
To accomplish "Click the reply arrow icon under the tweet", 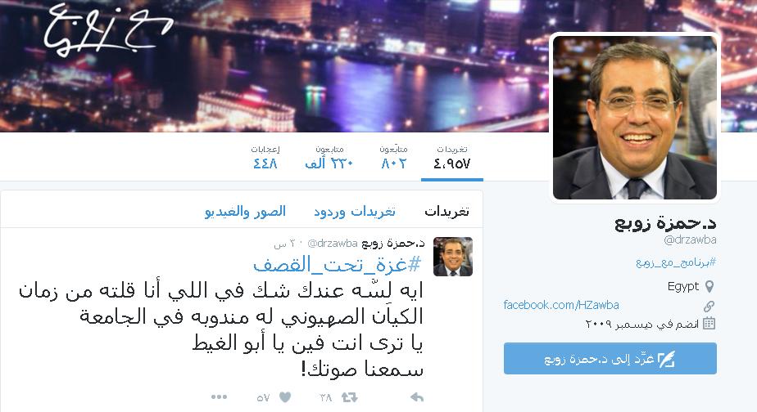I will [417, 397].
